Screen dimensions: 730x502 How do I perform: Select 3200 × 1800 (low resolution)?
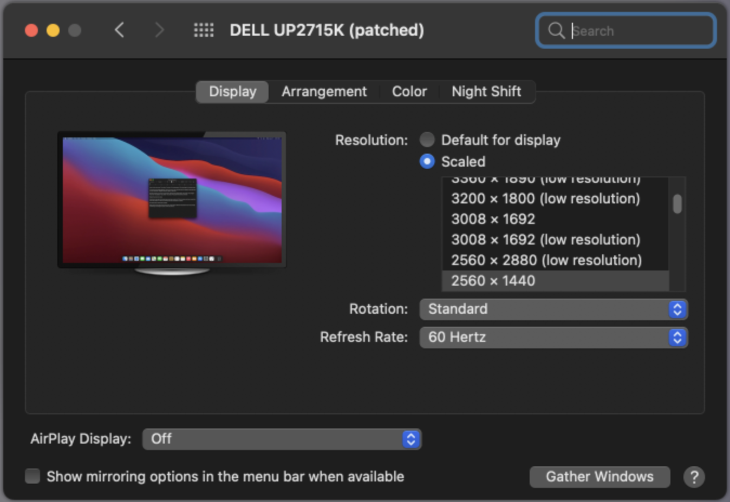[x=556, y=199]
